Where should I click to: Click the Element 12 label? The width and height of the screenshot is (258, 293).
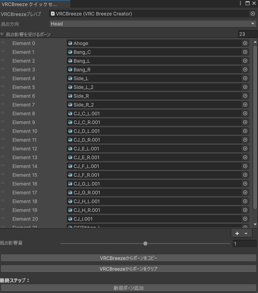[x=25, y=148]
